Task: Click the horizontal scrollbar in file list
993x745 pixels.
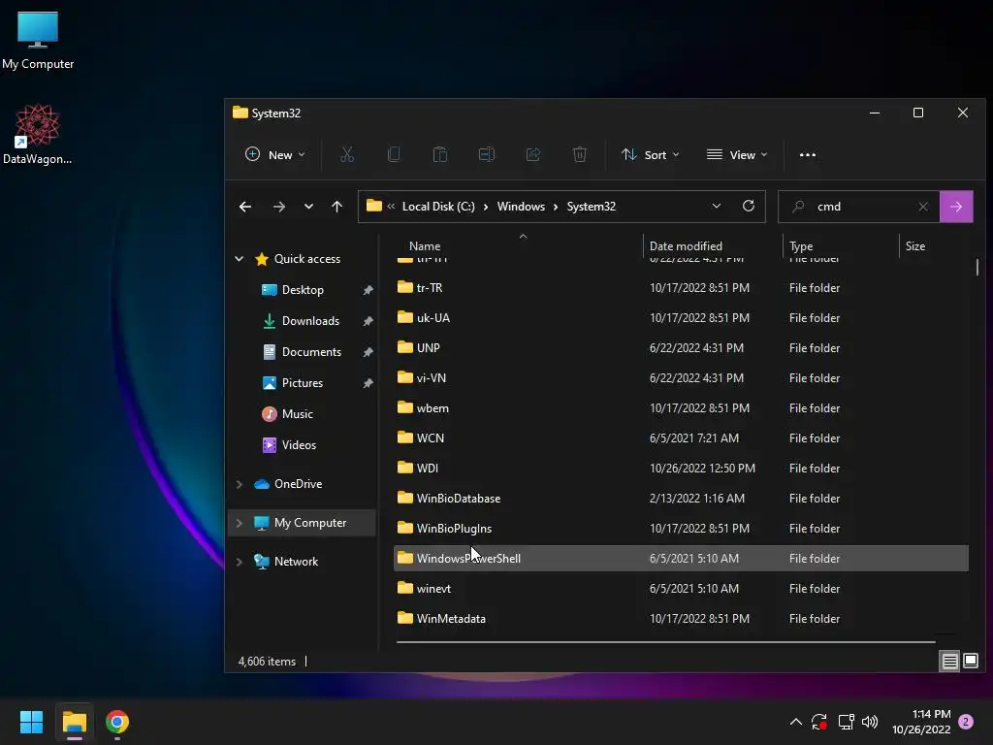Action: coord(665,642)
